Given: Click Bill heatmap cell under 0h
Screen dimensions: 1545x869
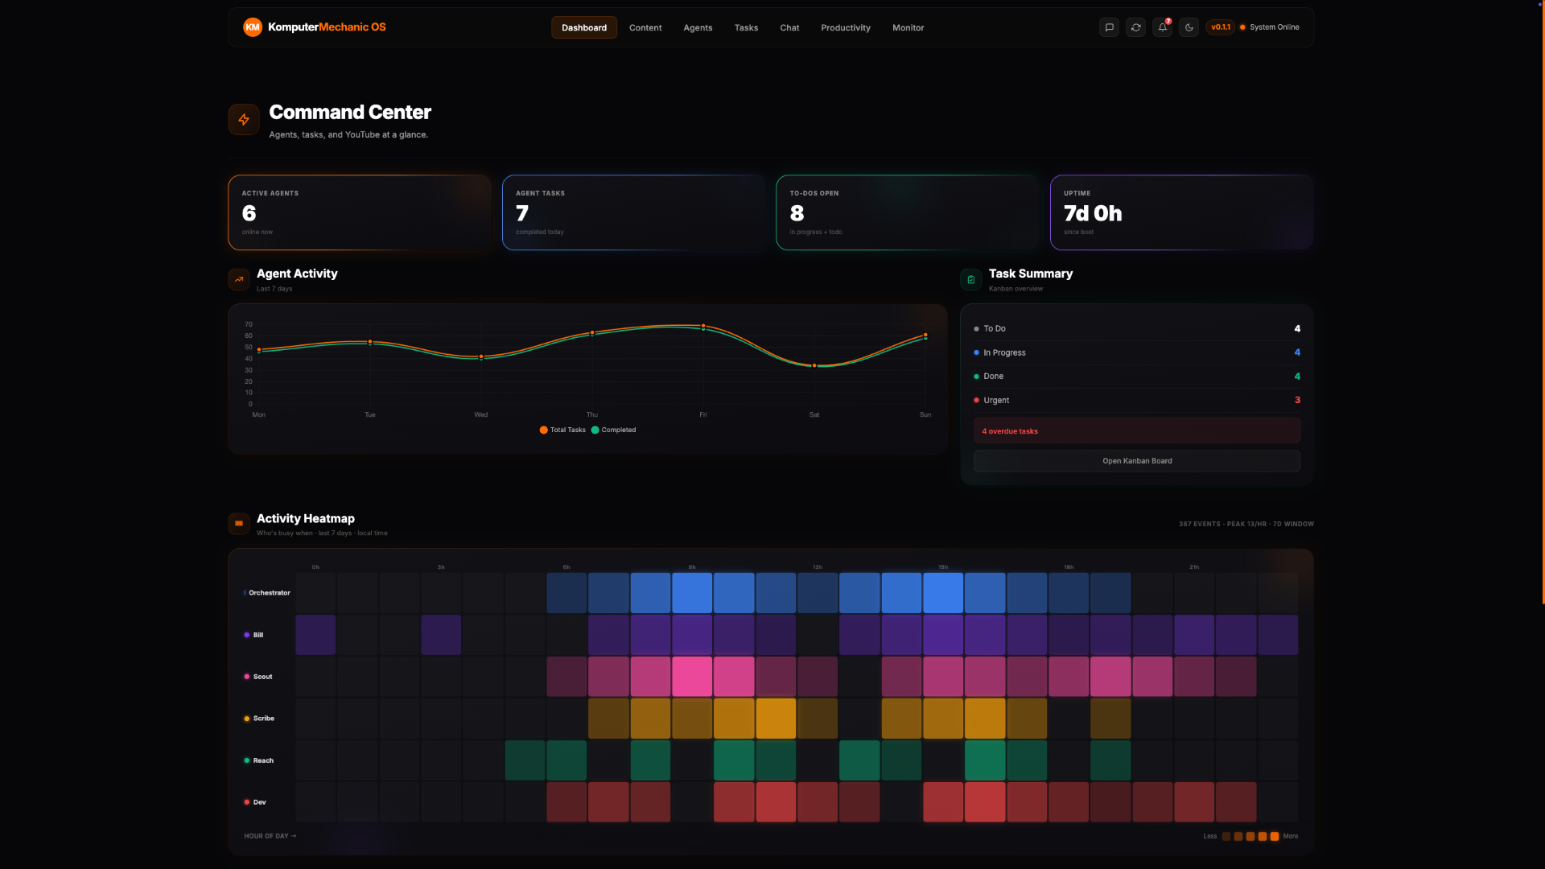Looking at the screenshot, I should (x=315, y=635).
